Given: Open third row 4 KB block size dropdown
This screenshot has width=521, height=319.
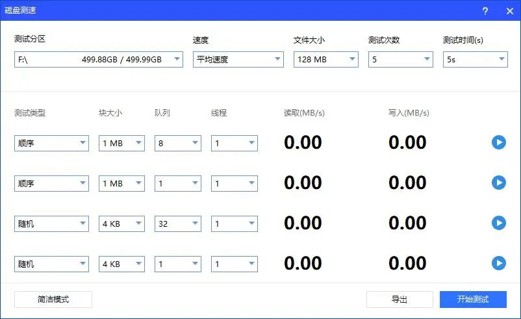Looking at the screenshot, I should tap(121, 224).
